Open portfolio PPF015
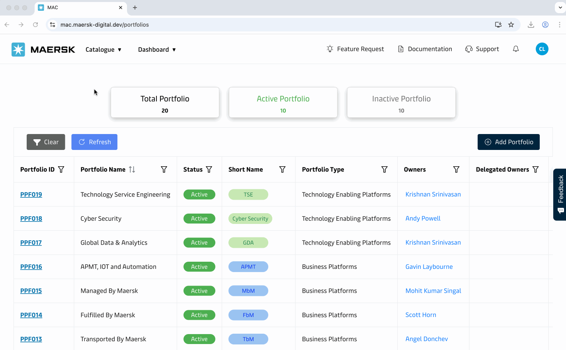The image size is (566, 350). [31, 291]
